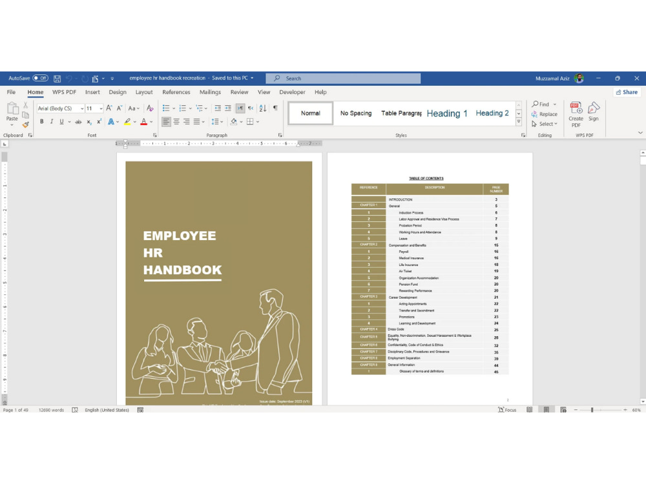The height and width of the screenshot is (484, 646).
Task: Select the Format Painter brush icon
Action: (26, 125)
